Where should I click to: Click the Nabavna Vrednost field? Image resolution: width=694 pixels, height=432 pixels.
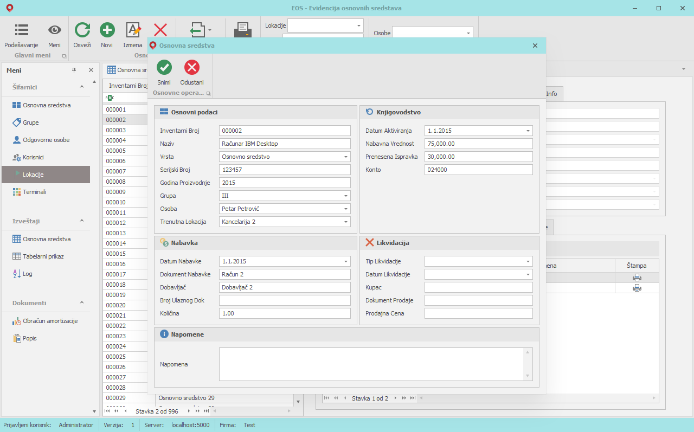[479, 144]
